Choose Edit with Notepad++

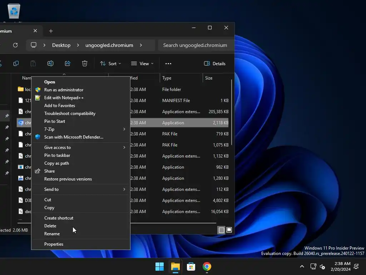(81, 98)
